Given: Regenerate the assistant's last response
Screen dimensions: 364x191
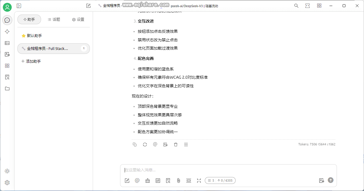Looking at the screenshot, I should point(145,145).
